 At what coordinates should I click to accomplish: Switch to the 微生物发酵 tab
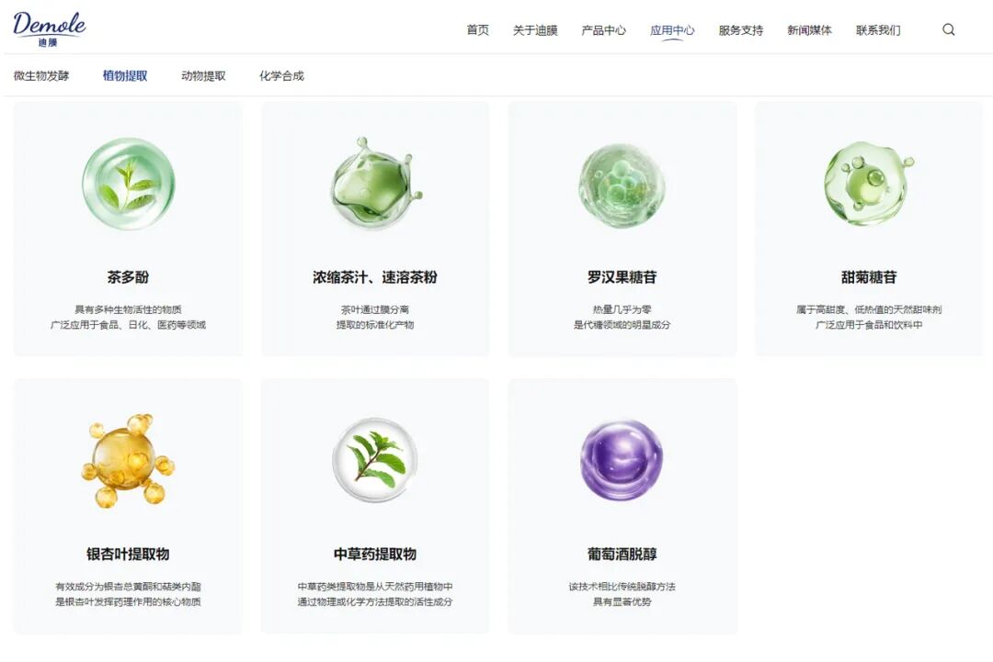(41, 76)
